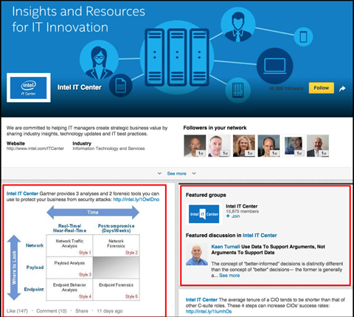Click the yellow Follow button

[x=322, y=88]
